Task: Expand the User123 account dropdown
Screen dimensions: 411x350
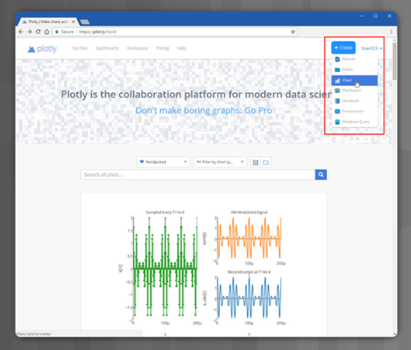Action: (x=372, y=48)
